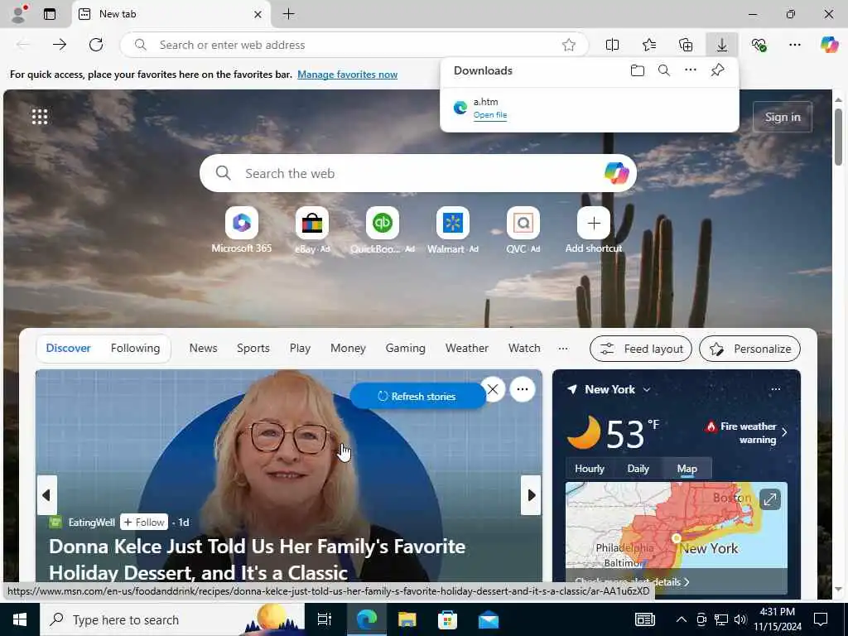Open Copilot from the search box

tap(616, 173)
